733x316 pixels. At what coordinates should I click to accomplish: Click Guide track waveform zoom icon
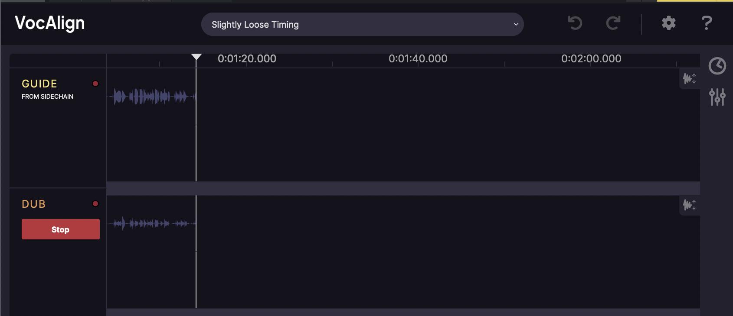(x=689, y=79)
